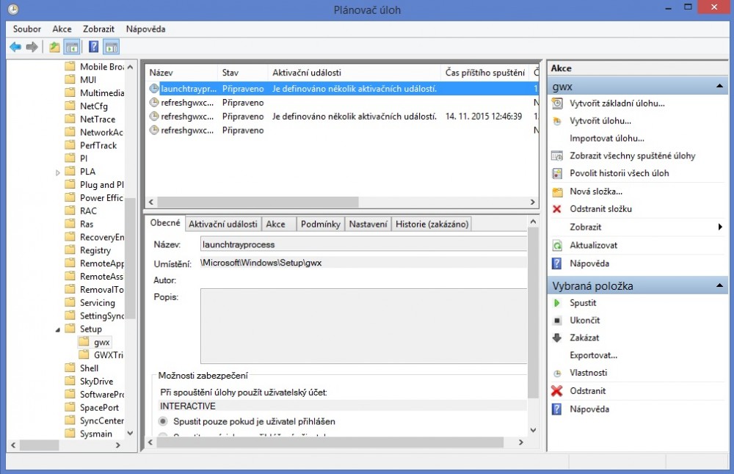Open the Soubor menu
734x474 pixels.
tap(27, 29)
